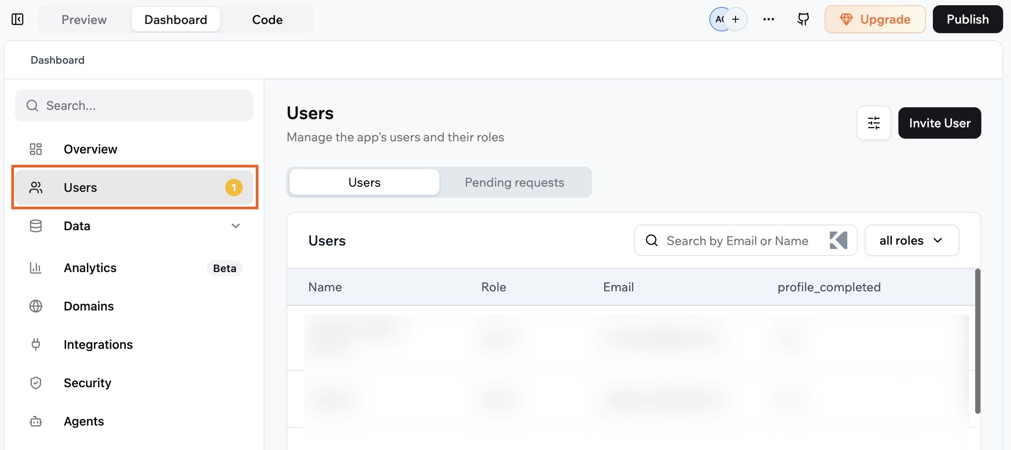
Task: Select the Security shield icon
Action: (35, 382)
